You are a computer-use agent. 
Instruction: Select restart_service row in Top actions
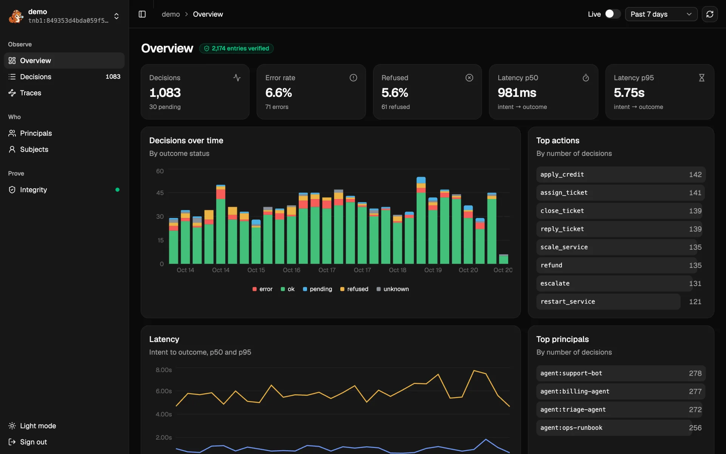click(621, 302)
